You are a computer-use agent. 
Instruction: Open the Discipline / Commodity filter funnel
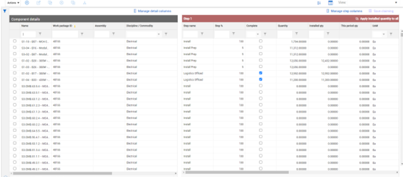click(166, 34)
